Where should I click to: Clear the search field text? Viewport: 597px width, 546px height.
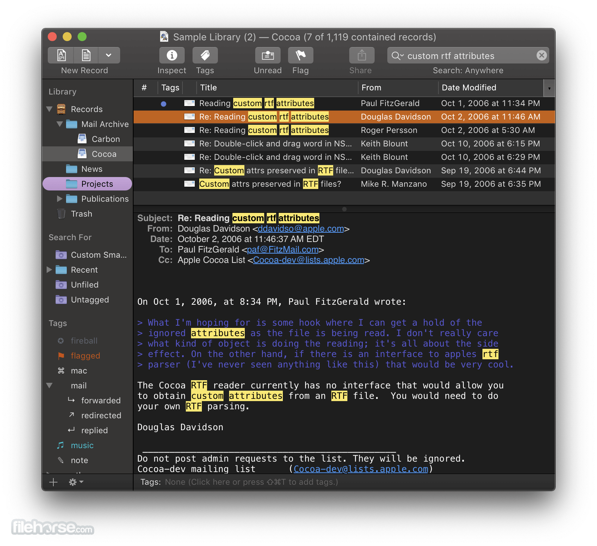541,55
